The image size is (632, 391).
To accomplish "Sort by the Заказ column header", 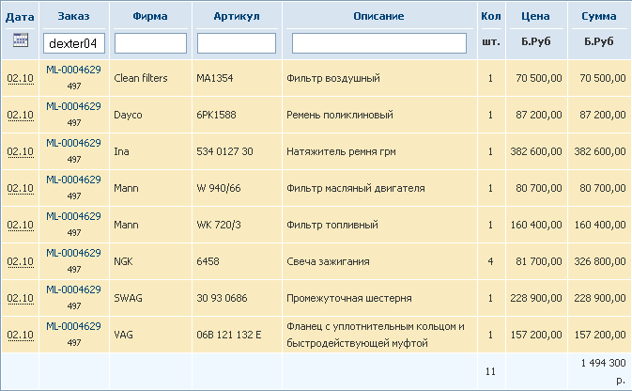I will click(x=74, y=16).
